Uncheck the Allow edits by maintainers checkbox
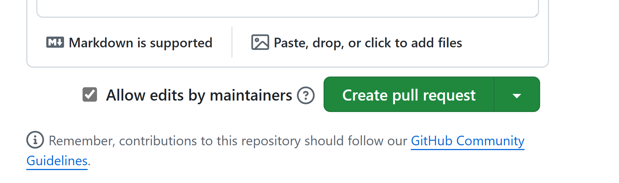This screenshot has height=183, width=619. click(90, 95)
